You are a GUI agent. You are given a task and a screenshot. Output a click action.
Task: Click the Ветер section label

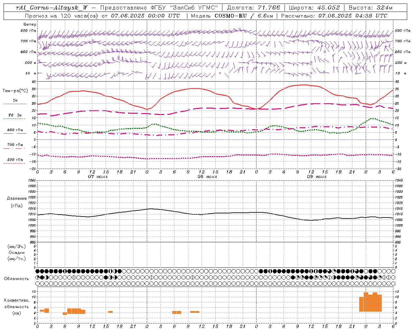pos(30,24)
